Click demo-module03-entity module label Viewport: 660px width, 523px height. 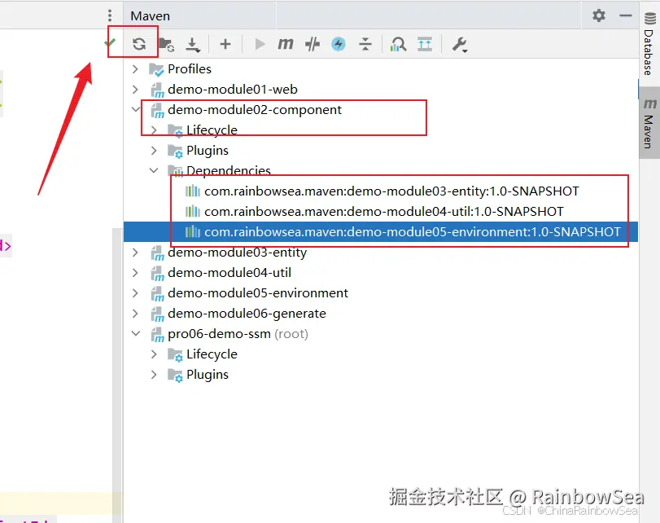(x=237, y=252)
